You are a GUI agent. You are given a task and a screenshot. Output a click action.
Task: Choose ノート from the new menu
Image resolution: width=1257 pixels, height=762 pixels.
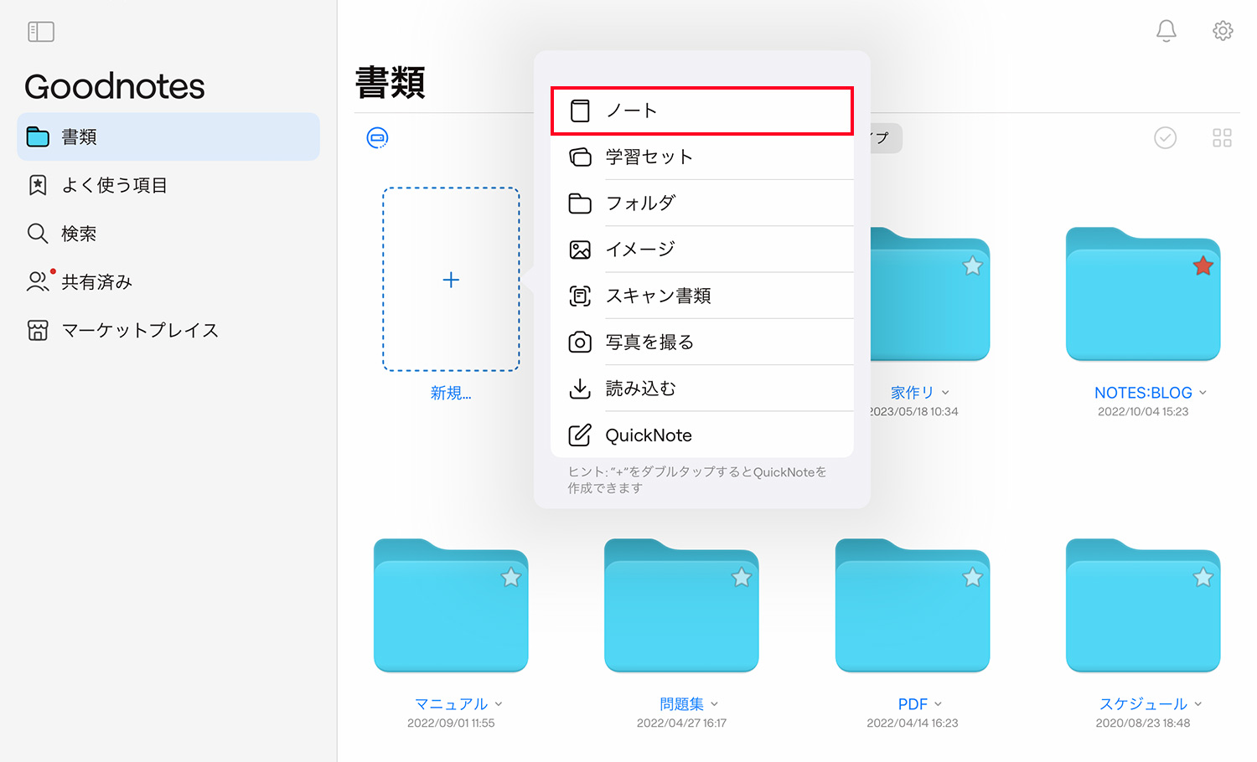702,111
